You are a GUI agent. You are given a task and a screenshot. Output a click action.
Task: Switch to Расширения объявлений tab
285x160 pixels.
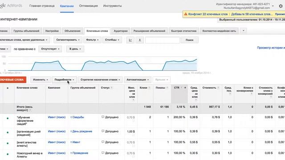(150, 31)
